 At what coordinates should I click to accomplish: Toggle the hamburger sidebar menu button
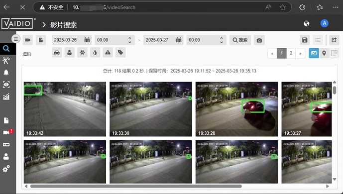[x=16, y=39]
